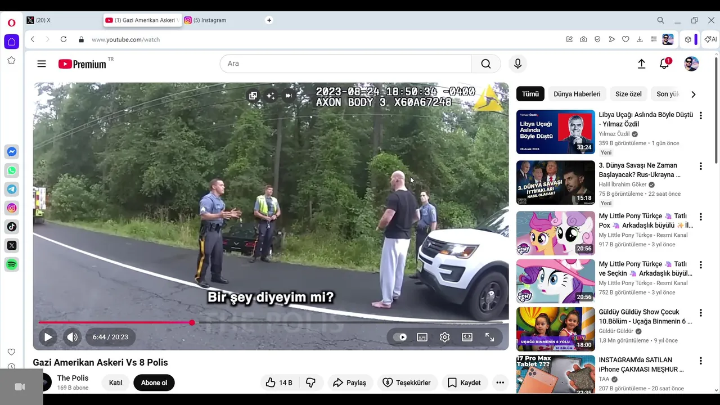The width and height of the screenshot is (720, 405).
Task: Add page to heart bookmarks in the address bar
Action: click(x=625, y=39)
